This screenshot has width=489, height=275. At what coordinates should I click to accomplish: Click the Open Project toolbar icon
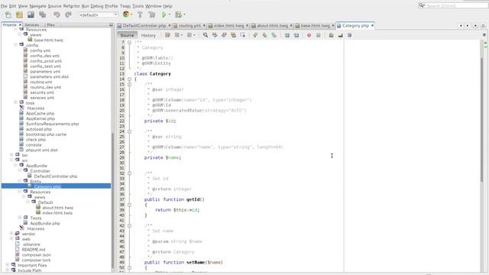(31, 15)
